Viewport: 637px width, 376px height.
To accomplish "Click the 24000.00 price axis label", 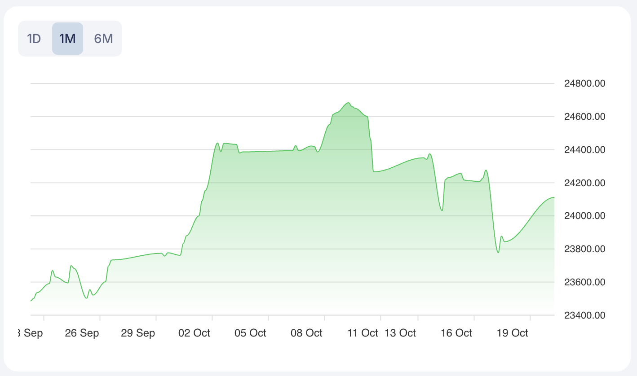I will point(584,216).
